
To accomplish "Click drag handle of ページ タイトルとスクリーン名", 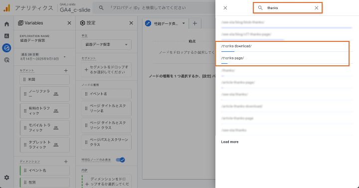I will [86, 108].
